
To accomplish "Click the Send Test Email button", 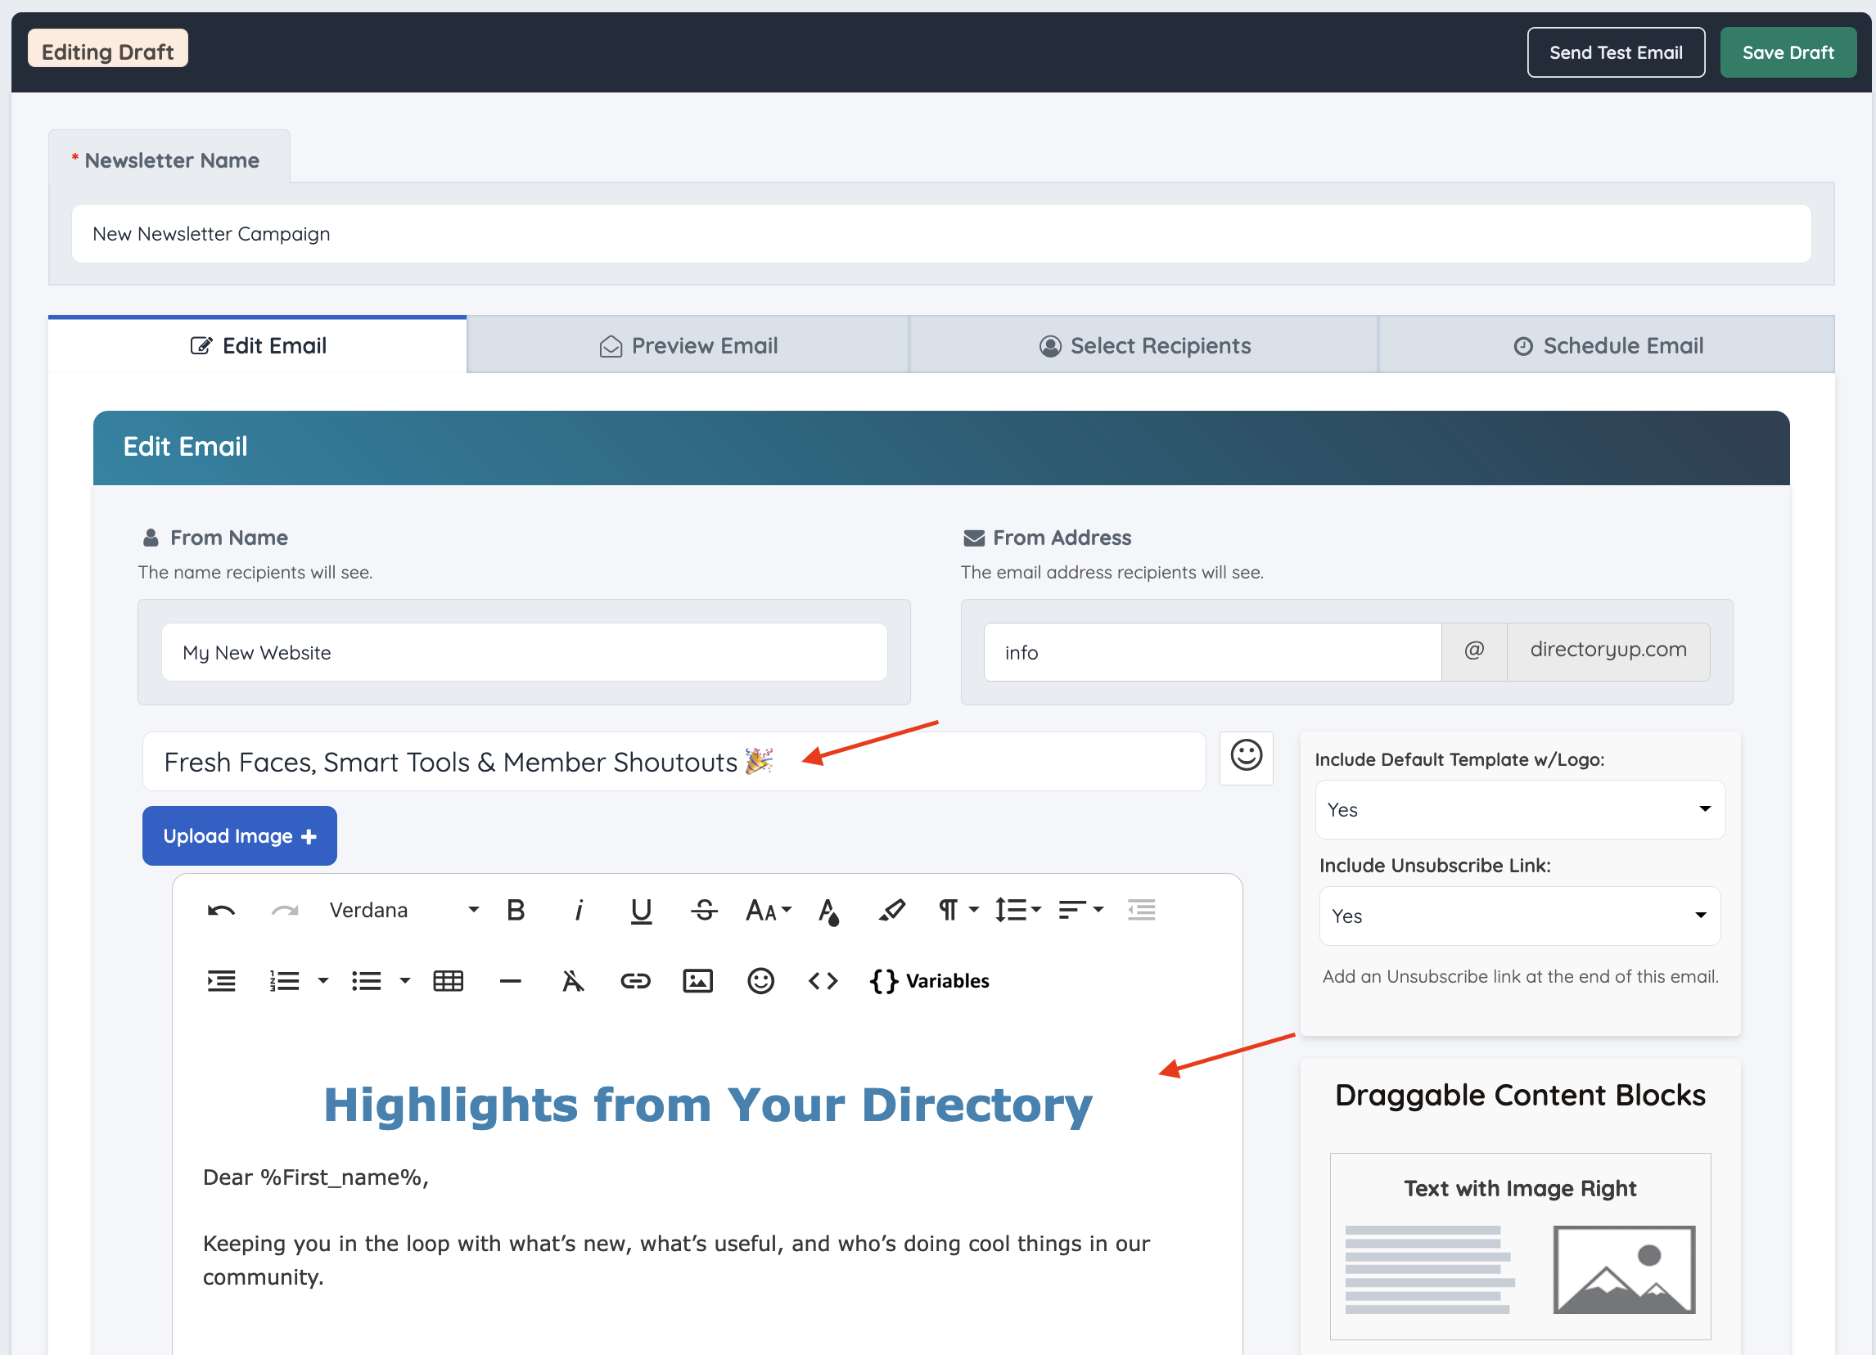I will 1615,52.
